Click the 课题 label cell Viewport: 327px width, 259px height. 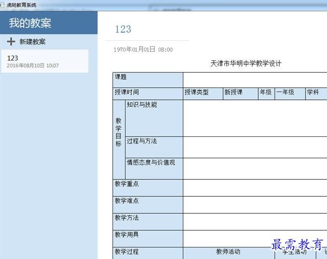[148, 80]
